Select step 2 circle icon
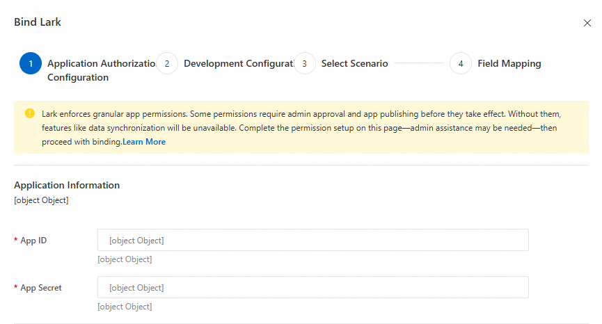602x324 pixels. pos(167,63)
